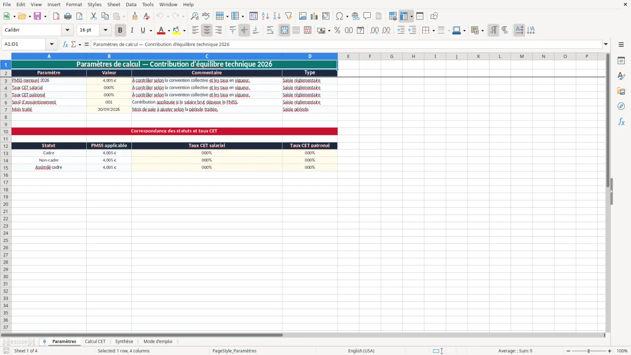
Task: Click the Sort icon
Action: pyautogui.click(x=253, y=16)
